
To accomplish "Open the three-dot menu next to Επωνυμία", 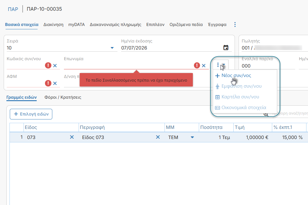I will pyautogui.click(x=218, y=65).
